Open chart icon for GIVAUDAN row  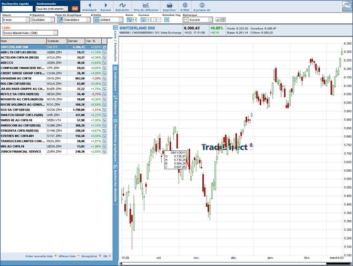[x=104, y=78]
